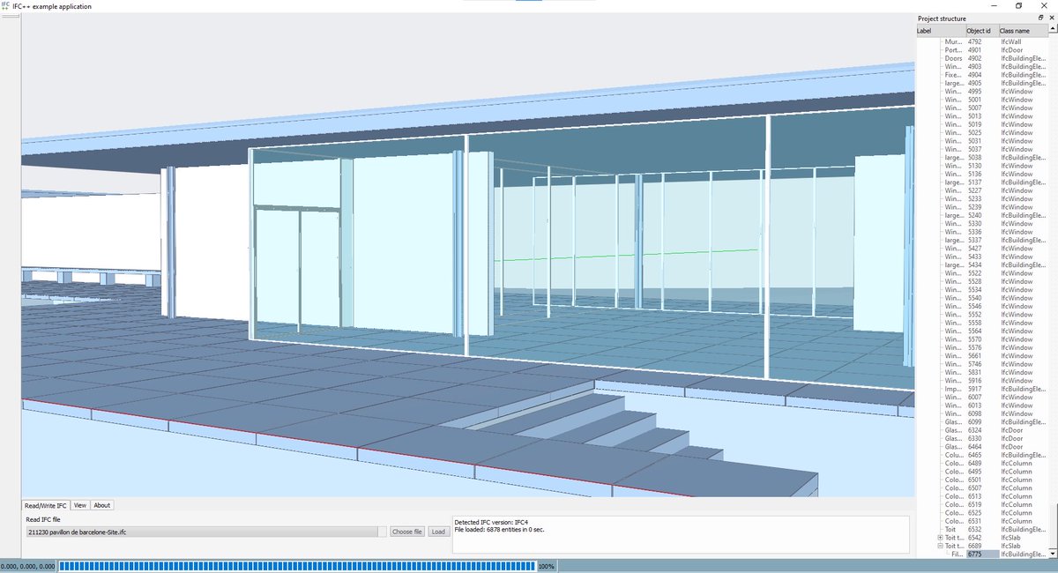Viewport: 1058px width, 573px height.
Task: Select tree row with object id 5240
Action: pos(982,215)
